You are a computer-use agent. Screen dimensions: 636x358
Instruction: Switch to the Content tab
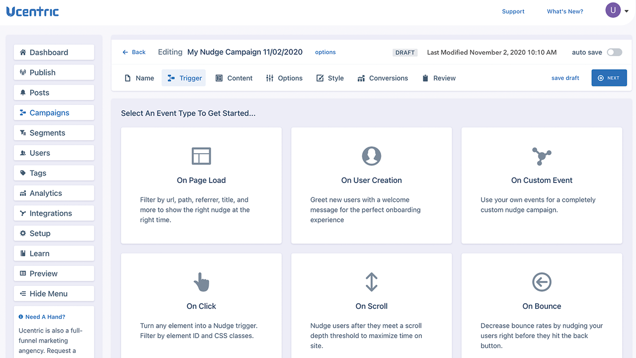tap(234, 78)
